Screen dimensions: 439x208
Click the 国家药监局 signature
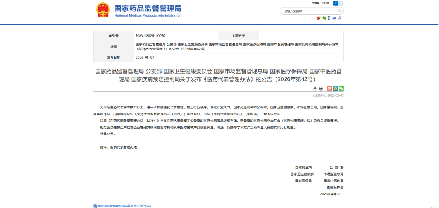[303, 167]
